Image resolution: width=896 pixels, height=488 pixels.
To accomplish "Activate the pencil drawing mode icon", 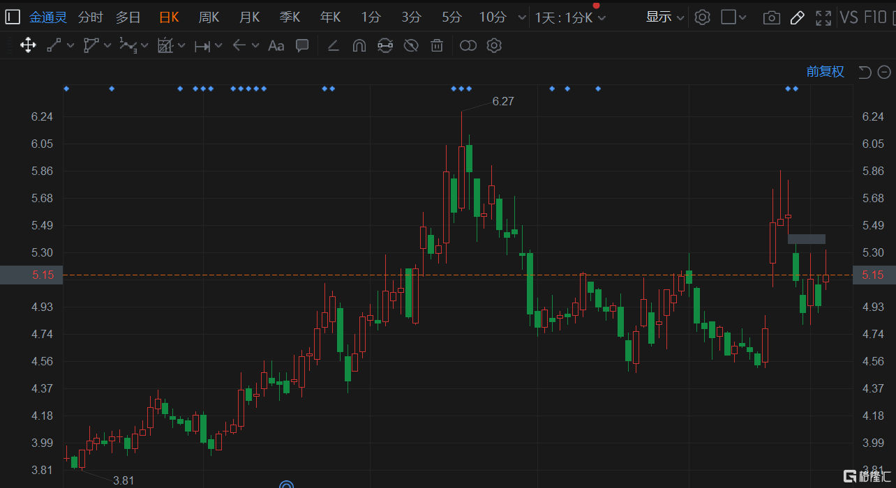I will 797,17.
